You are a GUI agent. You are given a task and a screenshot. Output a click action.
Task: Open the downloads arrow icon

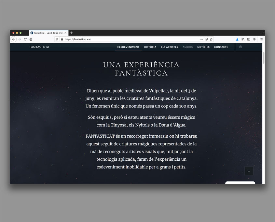tap(237, 39)
